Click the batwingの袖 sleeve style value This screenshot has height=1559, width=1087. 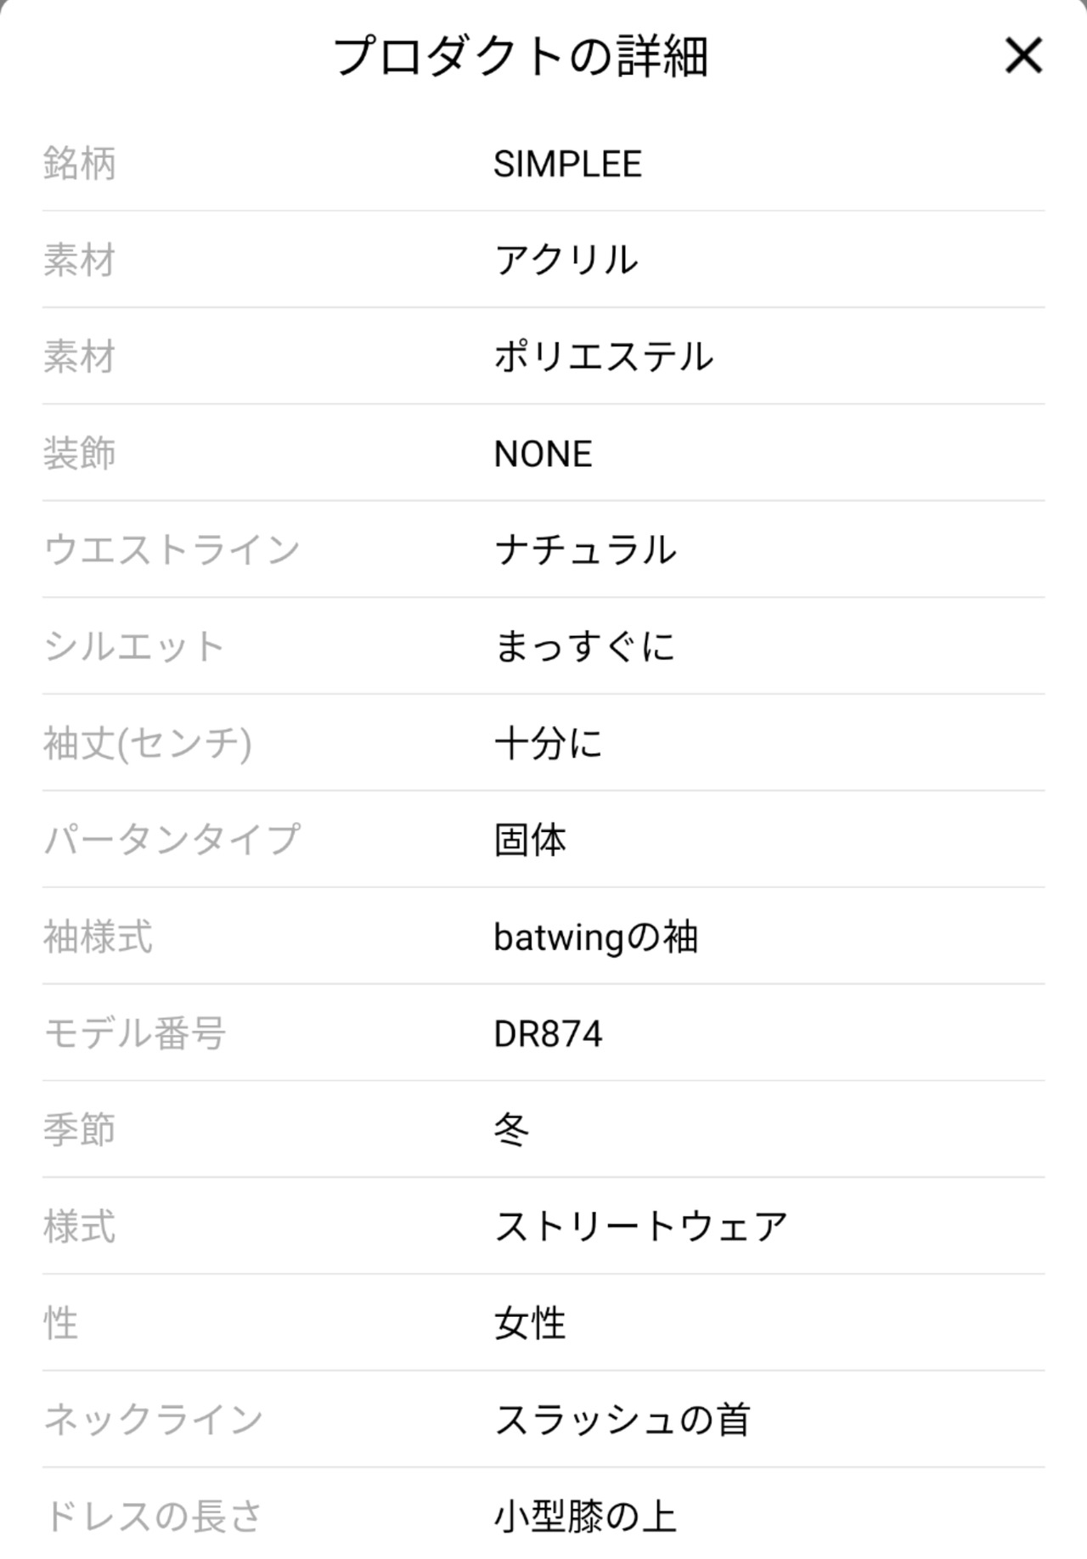point(595,937)
